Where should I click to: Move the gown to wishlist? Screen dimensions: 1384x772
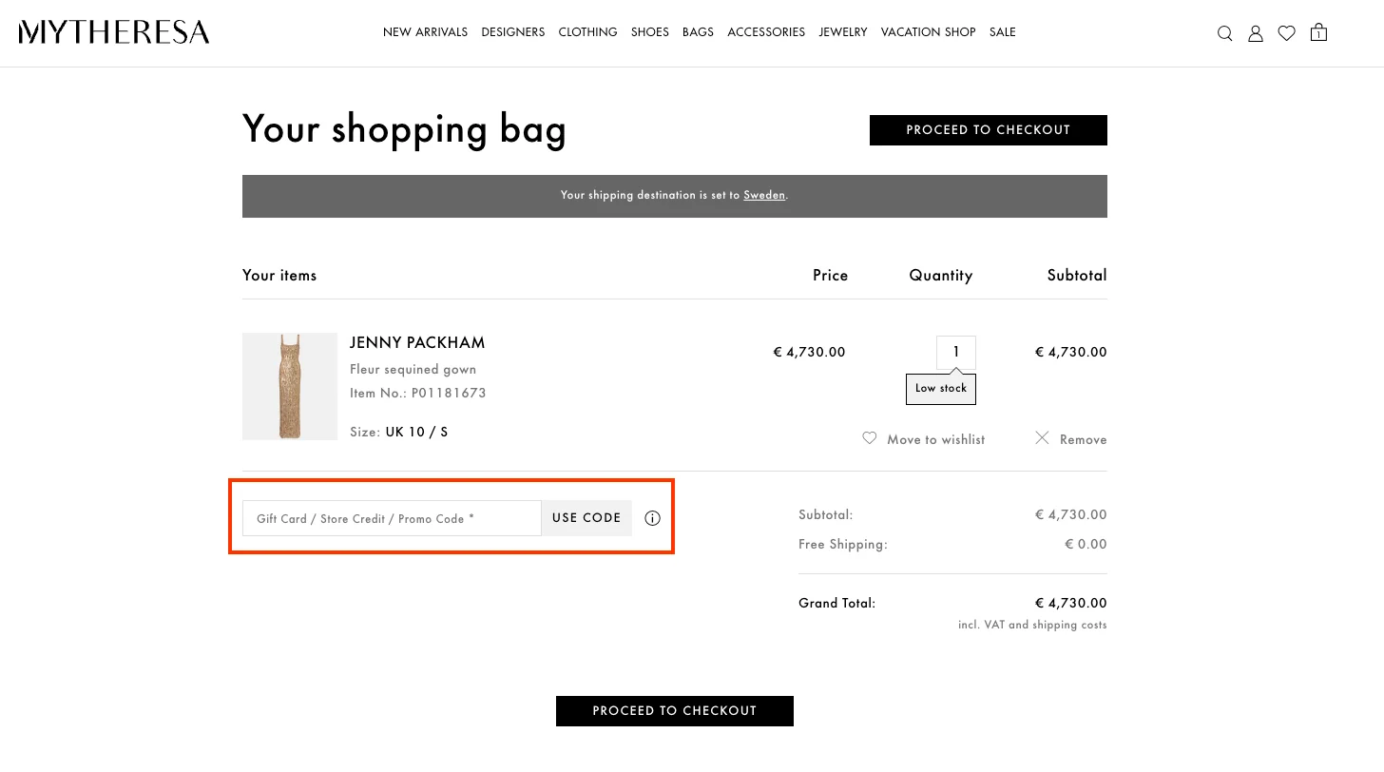[x=924, y=439]
